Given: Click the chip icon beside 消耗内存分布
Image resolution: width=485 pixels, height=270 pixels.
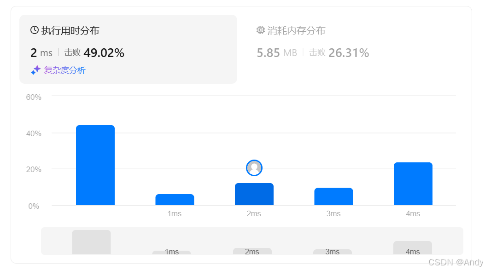Looking at the screenshot, I should tap(261, 30).
